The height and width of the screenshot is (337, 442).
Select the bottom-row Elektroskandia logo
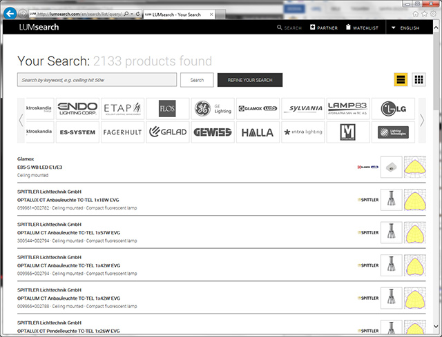click(x=40, y=132)
